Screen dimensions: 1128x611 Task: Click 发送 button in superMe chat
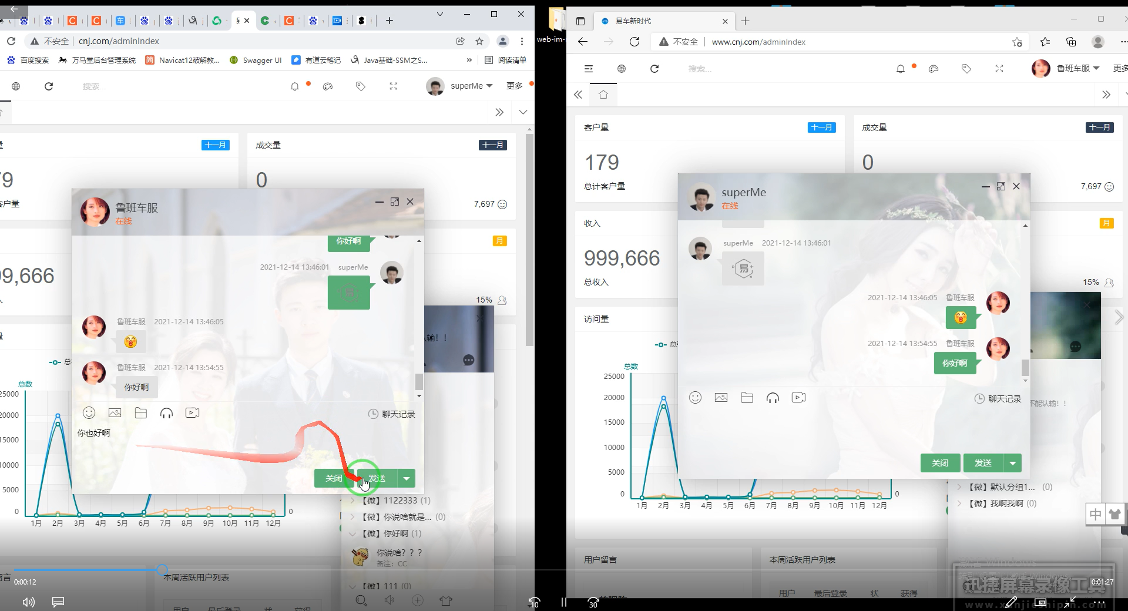(983, 463)
